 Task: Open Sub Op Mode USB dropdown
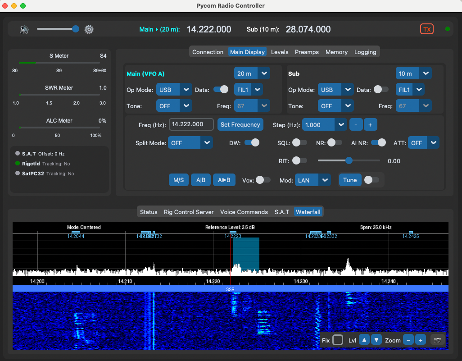pyautogui.click(x=335, y=90)
